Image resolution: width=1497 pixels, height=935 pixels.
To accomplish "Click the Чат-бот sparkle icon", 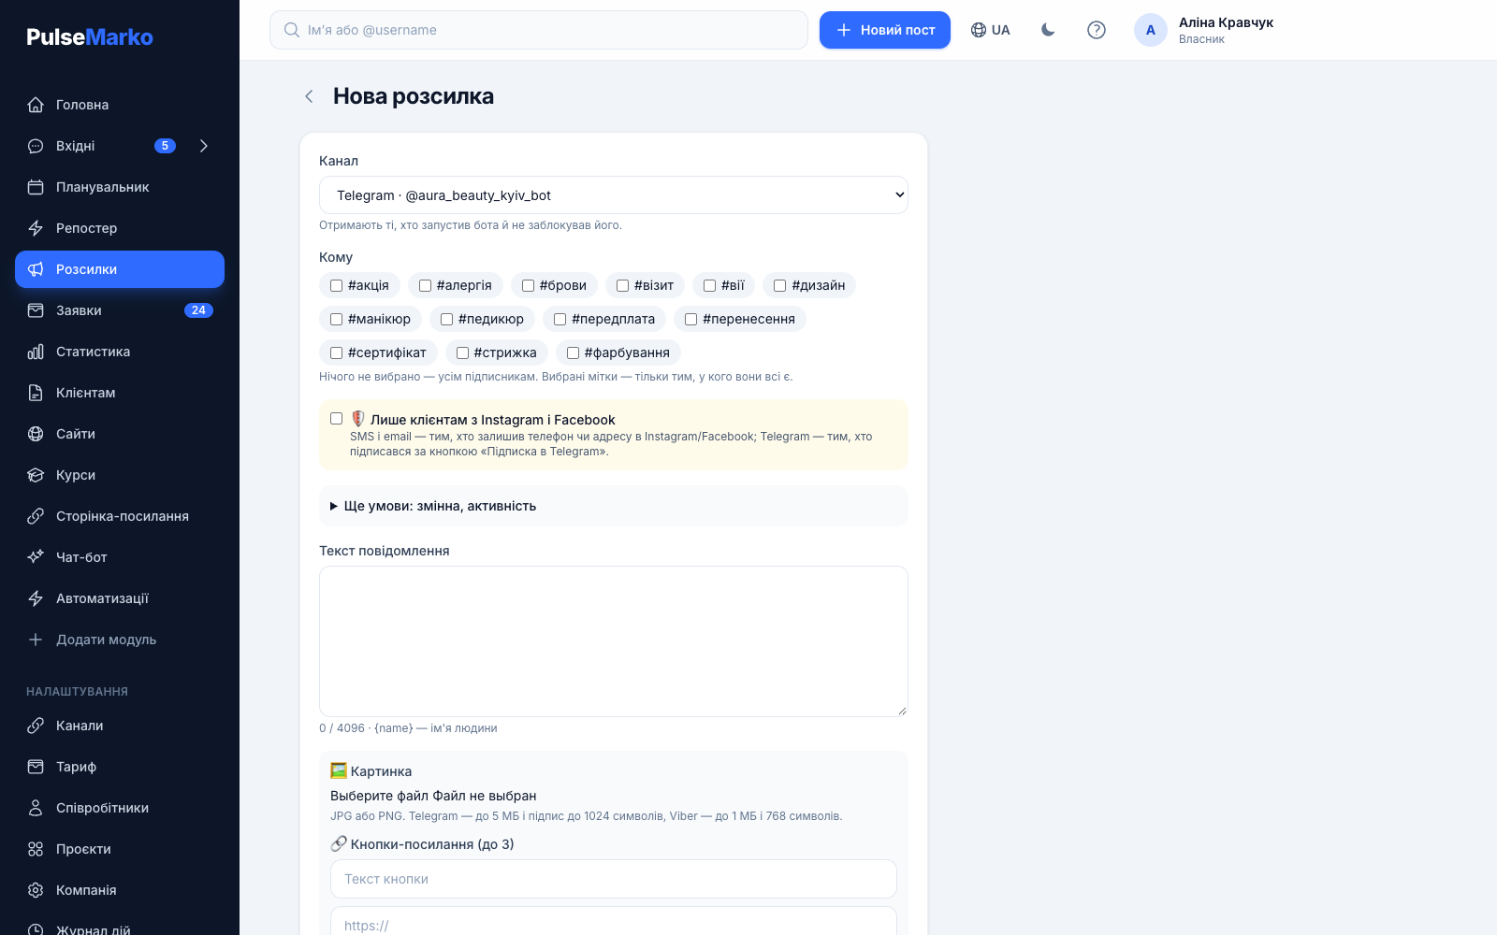I will [x=36, y=557].
